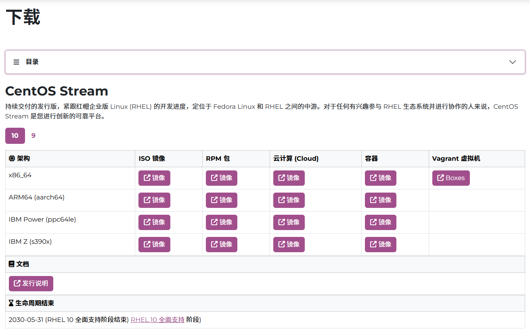Click the hourglass icon beside 生命周期结束
530x334 pixels.
tap(11, 303)
